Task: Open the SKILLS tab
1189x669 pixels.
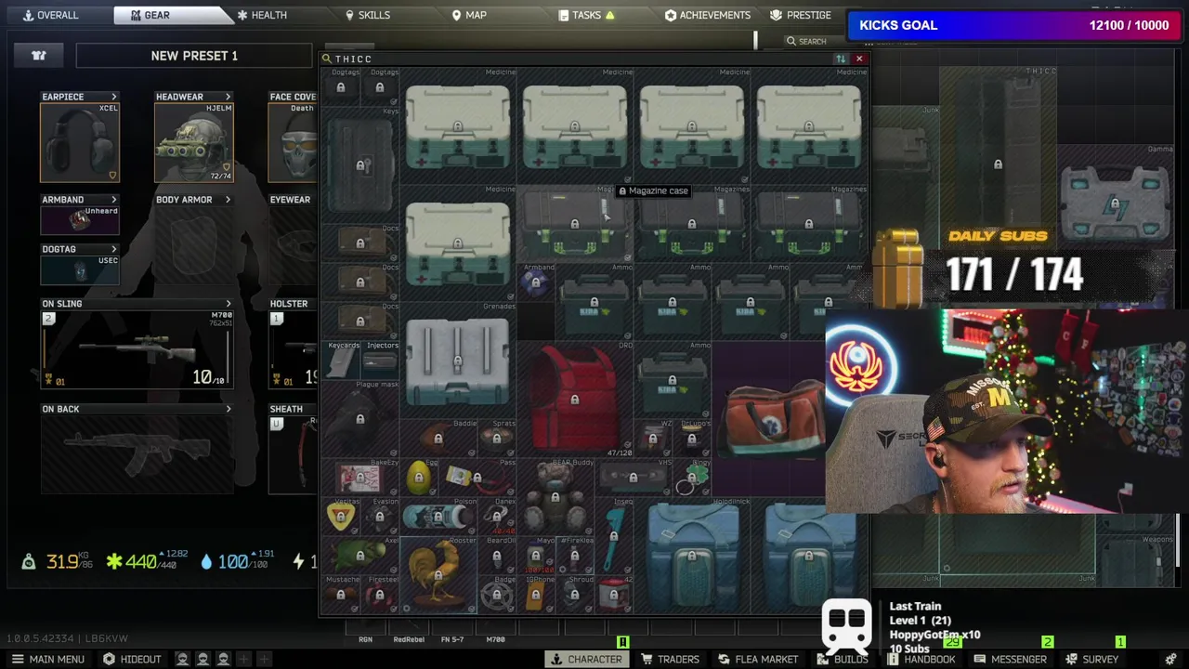Action: (368, 15)
